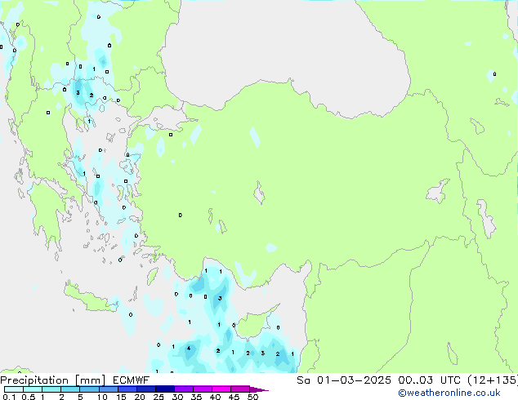Select the 1–2 mm legend color box

point(51,389)
